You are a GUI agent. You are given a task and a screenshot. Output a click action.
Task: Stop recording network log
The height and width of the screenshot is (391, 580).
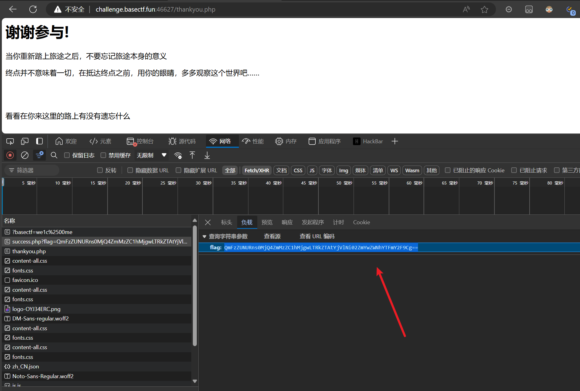(x=10, y=155)
